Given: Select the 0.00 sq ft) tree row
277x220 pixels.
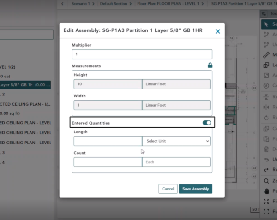Looking at the screenshot, I should 10,113.
